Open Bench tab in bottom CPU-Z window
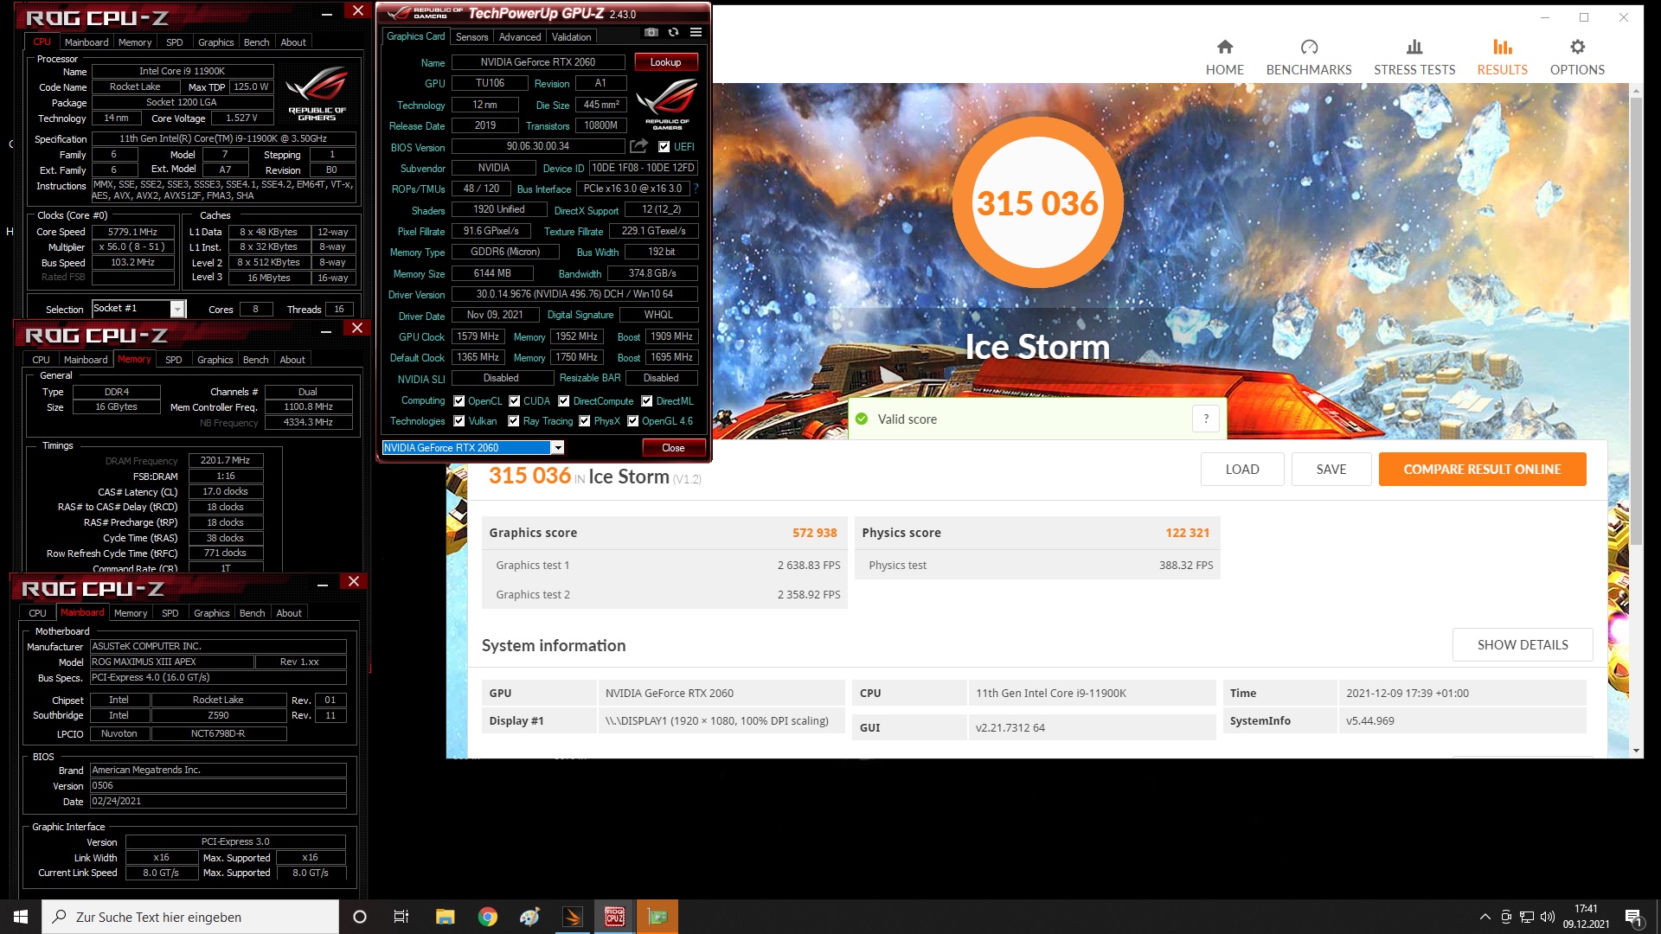Viewport: 1661px width, 934px height. (x=253, y=613)
